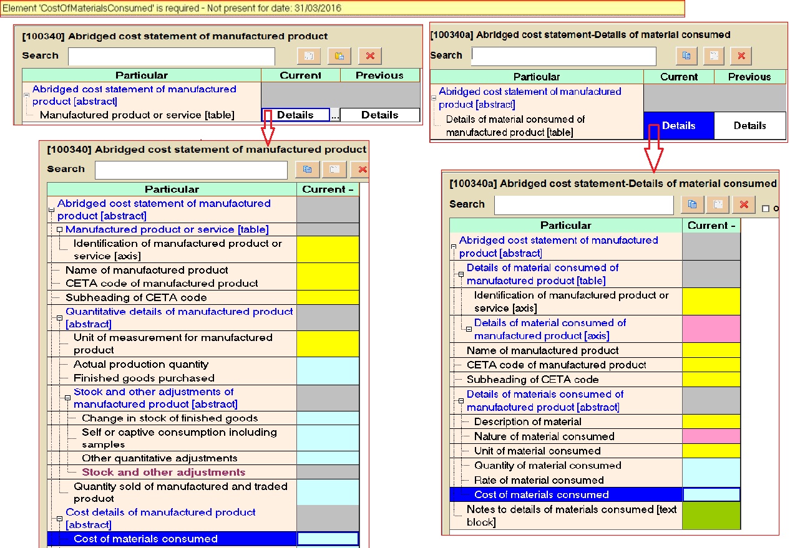Click copy icon in top 100340a summary panel
The width and height of the screenshot is (795, 548).
point(686,55)
